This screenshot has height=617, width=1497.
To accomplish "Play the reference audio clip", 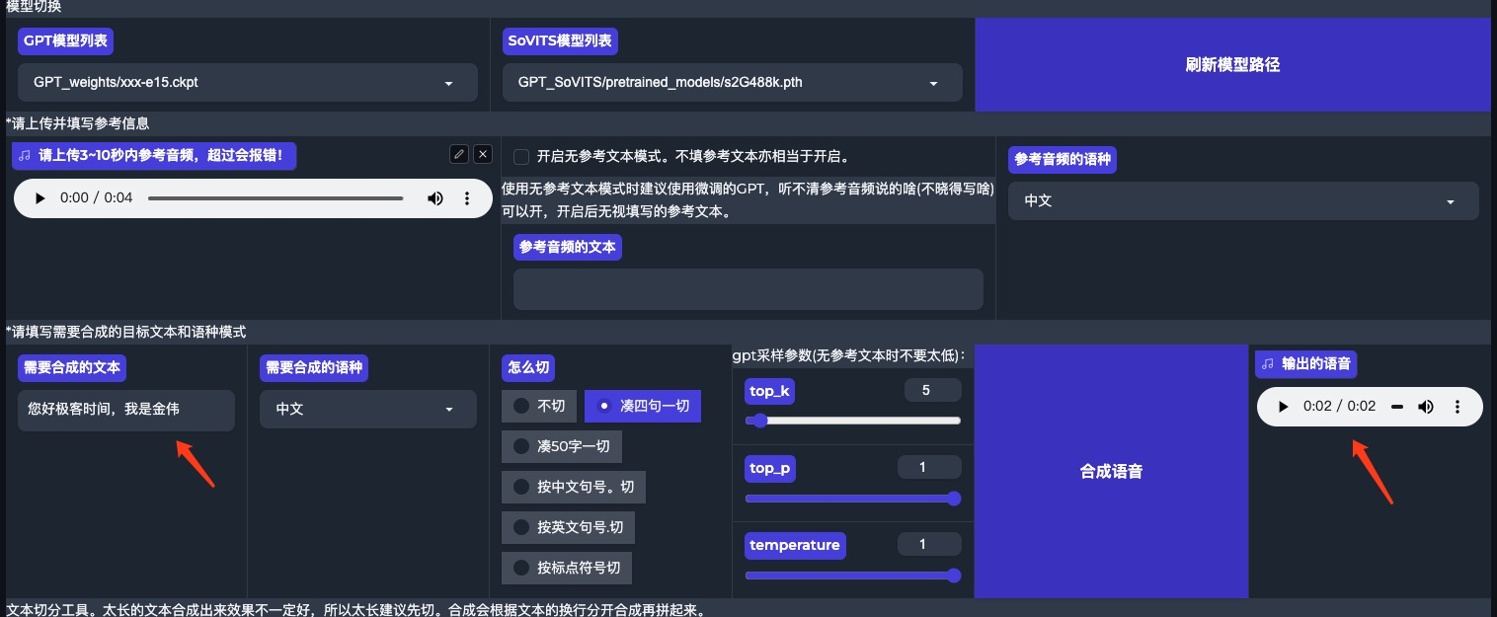I will tap(40, 198).
